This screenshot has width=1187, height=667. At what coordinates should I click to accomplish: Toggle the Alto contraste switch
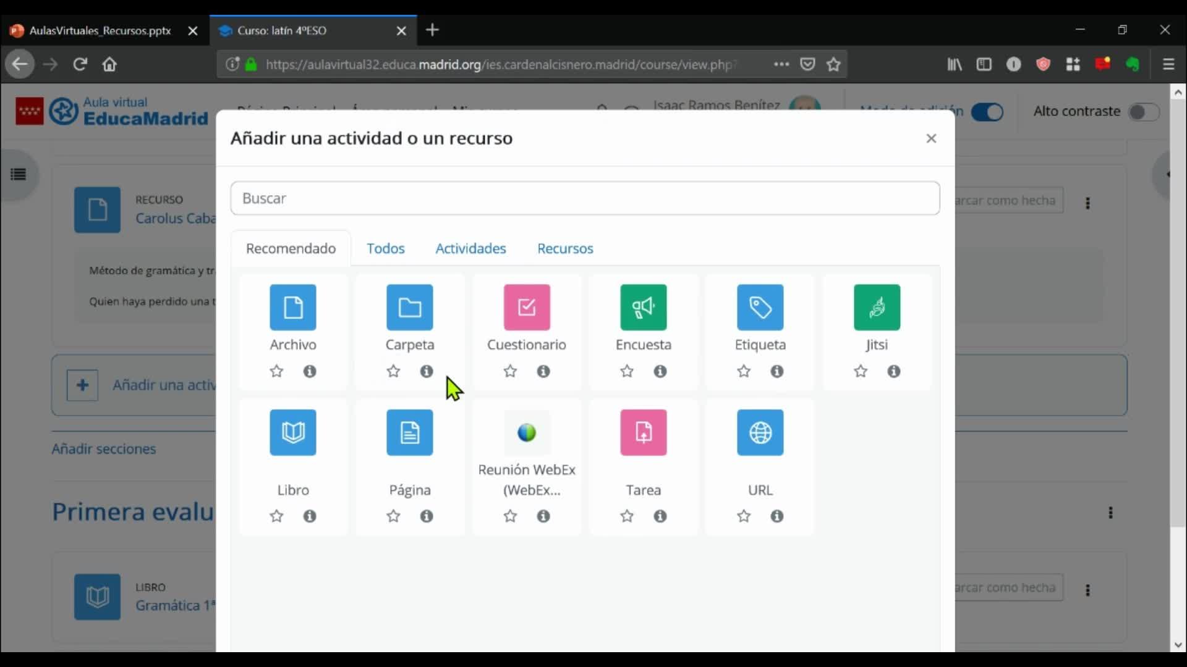[x=1142, y=112]
